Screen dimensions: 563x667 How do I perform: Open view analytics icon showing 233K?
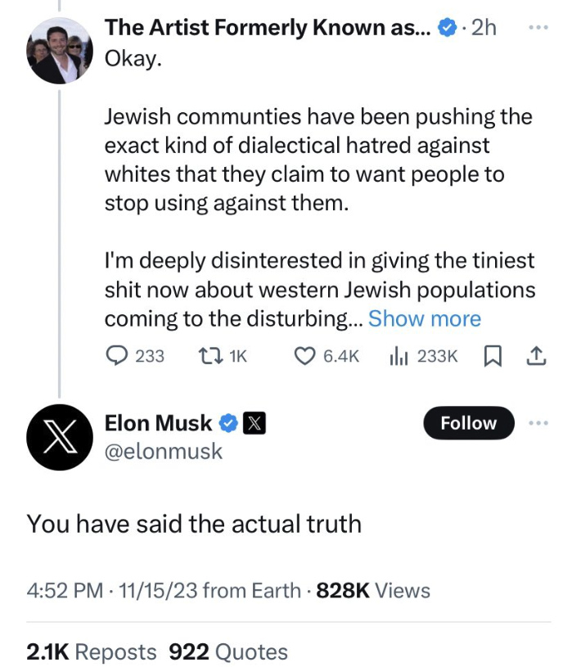(397, 356)
